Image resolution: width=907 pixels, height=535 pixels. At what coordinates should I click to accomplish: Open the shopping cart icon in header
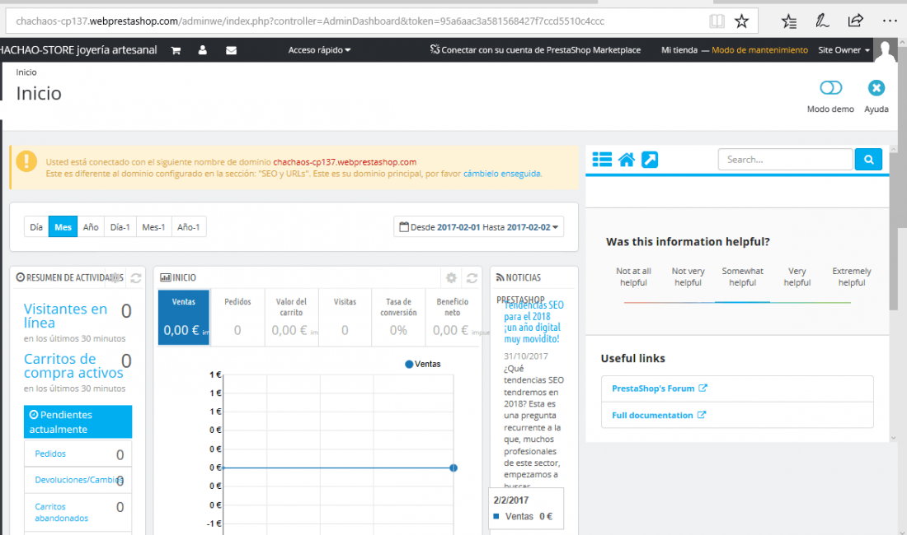coord(176,50)
